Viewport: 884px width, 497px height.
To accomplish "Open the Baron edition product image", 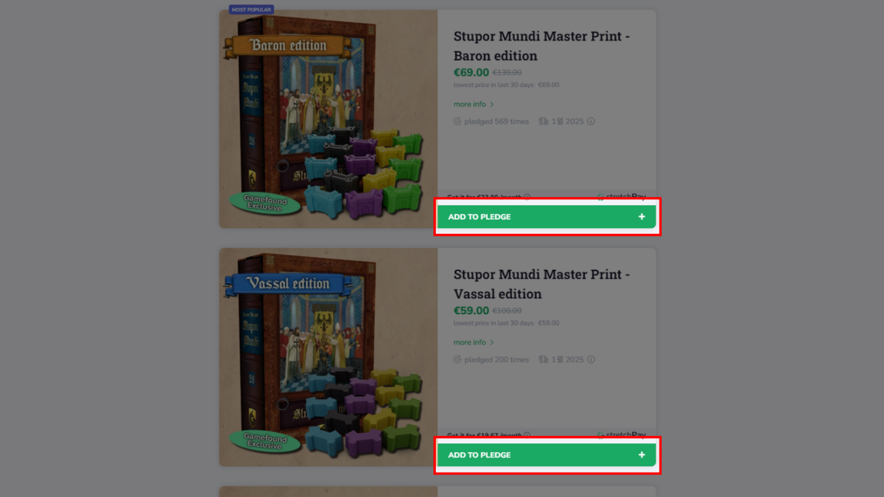I will click(x=328, y=119).
